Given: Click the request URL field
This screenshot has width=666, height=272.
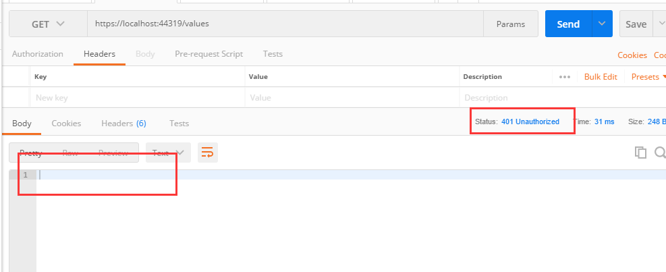Looking at the screenshot, I should pyautogui.click(x=283, y=24).
